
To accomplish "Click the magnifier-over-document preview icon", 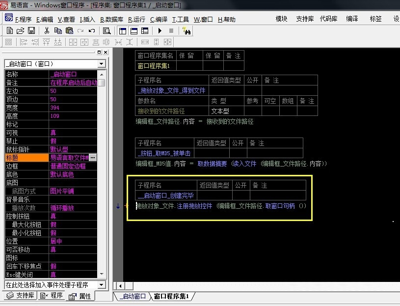I will pyautogui.click(x=107, y=31).
